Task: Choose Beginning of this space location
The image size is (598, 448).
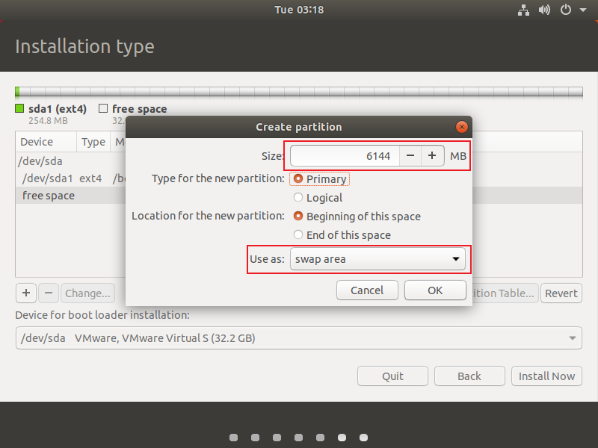Action: click(357, 217)
